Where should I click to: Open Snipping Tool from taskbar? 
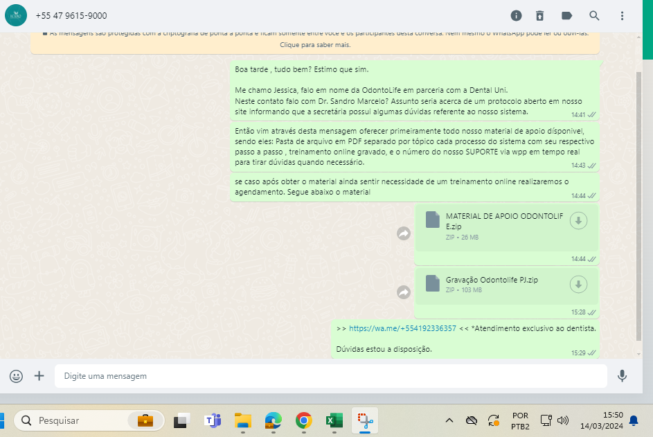pyautogui.click(x=365, y=421)
